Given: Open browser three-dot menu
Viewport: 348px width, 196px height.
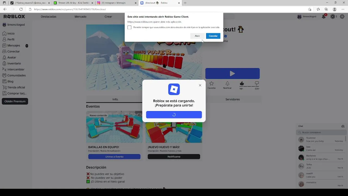Looking at the screenshot, I should point(343,9).
